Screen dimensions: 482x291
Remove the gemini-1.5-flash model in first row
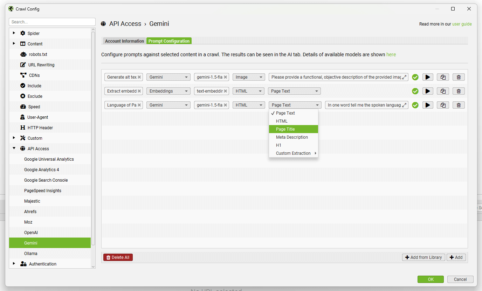pyautogui.click(x=225, y=77)
